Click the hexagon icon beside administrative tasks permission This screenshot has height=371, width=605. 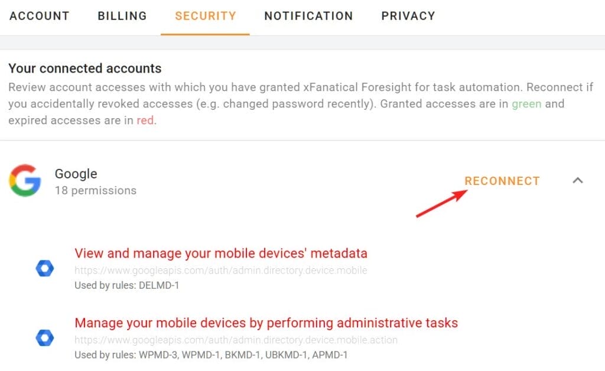(45, 337)
